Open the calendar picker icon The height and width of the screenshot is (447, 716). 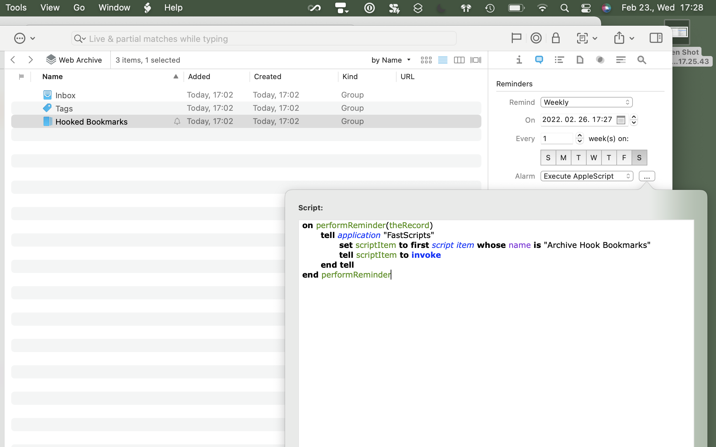click(621, 120)
